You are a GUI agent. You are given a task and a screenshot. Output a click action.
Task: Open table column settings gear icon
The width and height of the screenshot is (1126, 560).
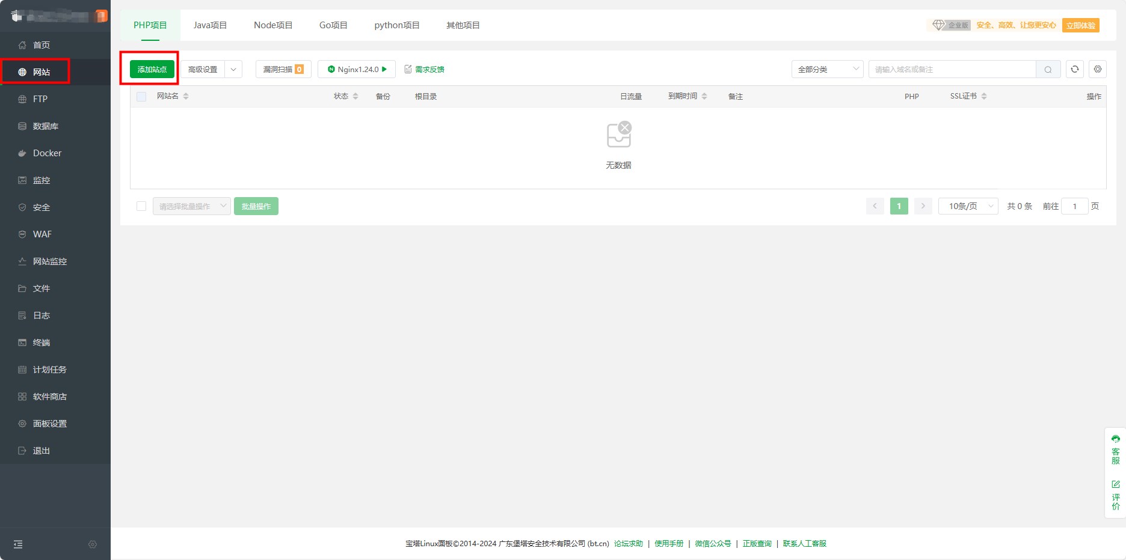click(x=1098, y=69)
